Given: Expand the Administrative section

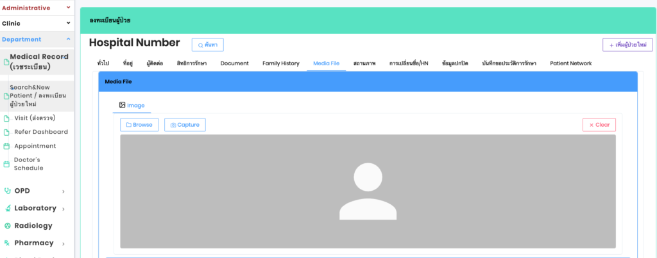Looking at the screenshot, I should 69,8.
